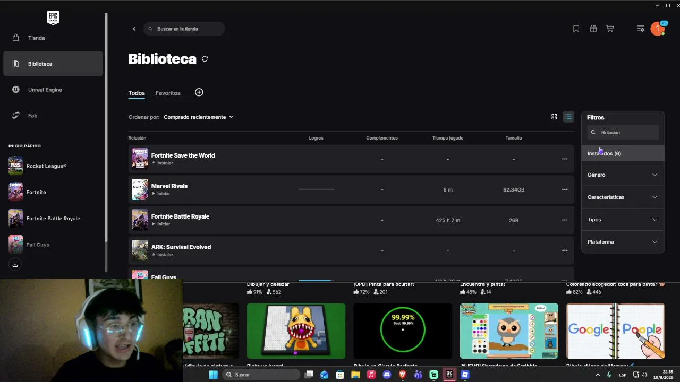Switch to the Favoritos tab

[x=168, y=93]
